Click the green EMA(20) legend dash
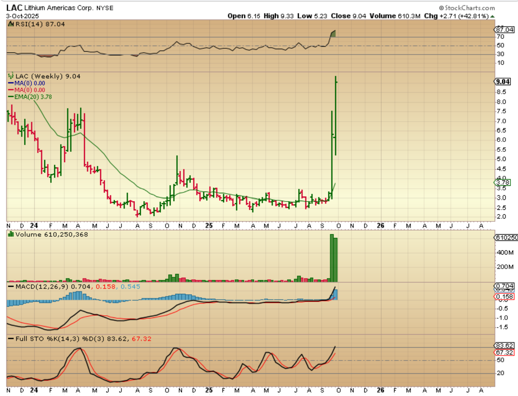 11,97
